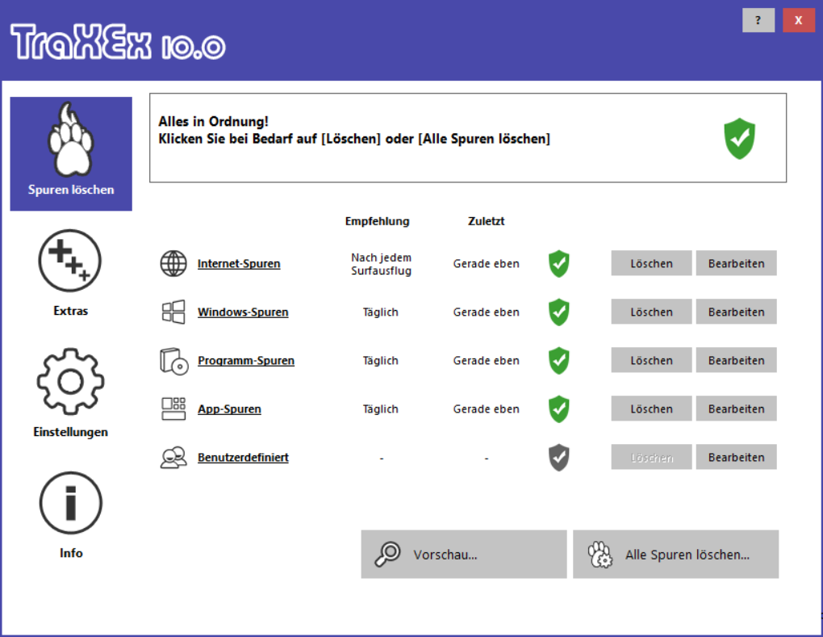Click 'Gerade eben' in App-Spuren row
The image size is (823, 637).
(x=486, y=409)
